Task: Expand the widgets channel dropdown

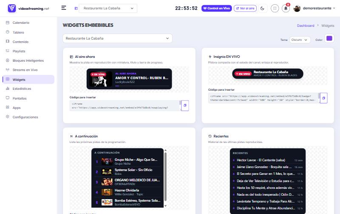Action: (x=118, y=38)
